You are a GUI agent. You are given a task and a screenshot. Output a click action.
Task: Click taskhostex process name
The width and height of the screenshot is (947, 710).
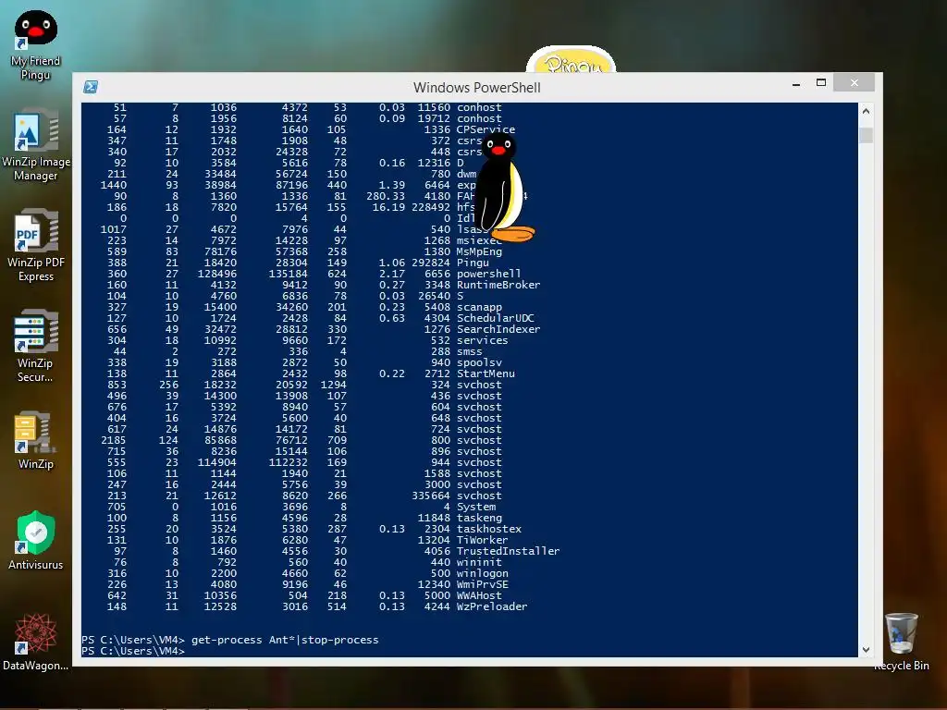488,529
